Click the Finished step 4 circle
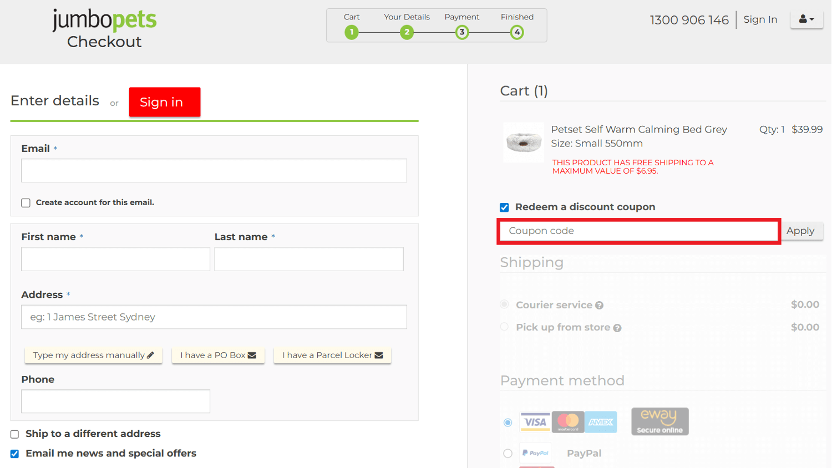 pos(517,32)
